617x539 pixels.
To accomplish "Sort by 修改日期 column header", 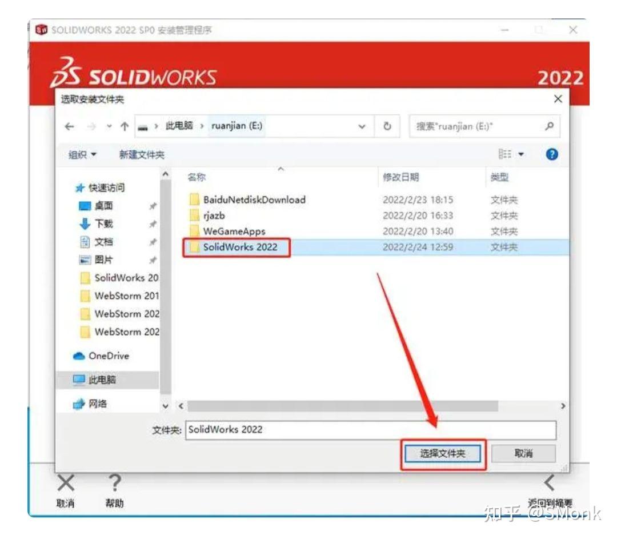I will 400,177.
